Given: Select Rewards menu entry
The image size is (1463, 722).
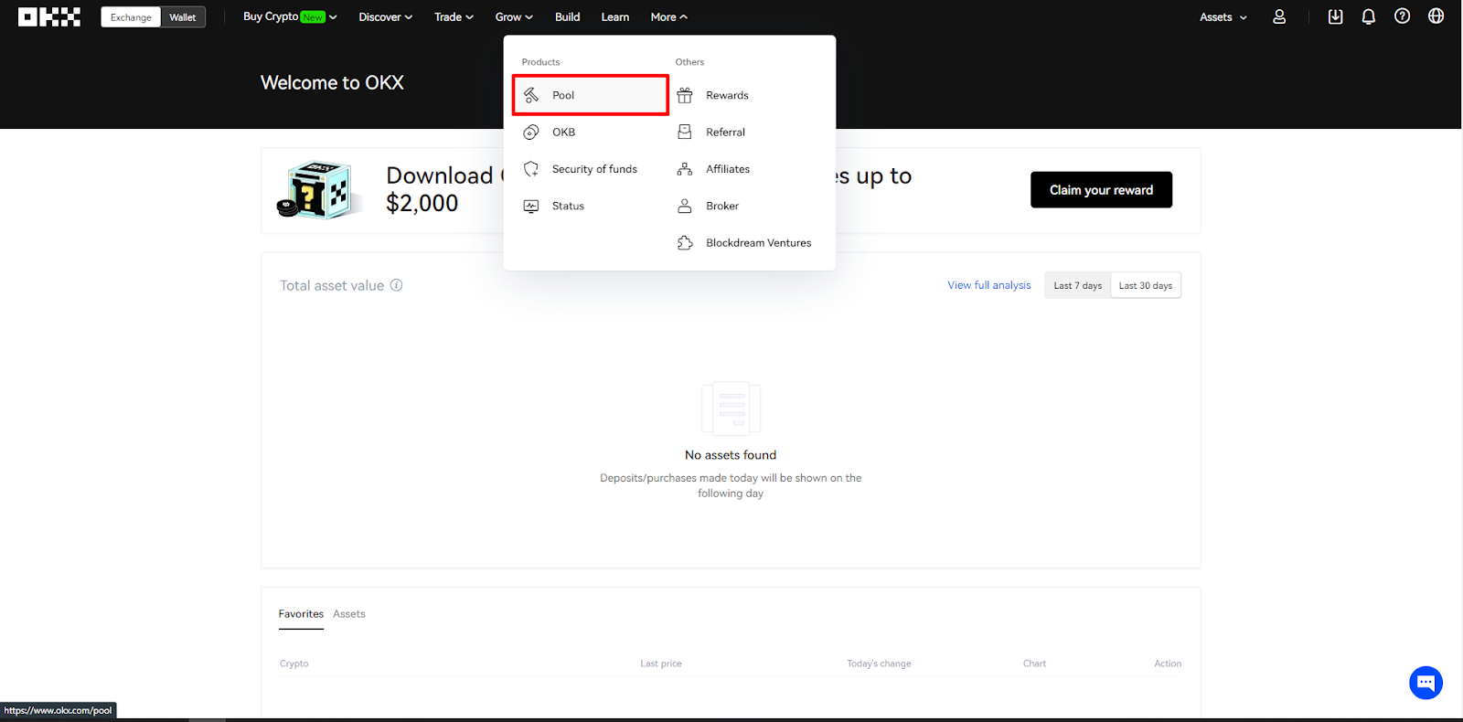Looking at the screenshot, I should click(748, 95).
